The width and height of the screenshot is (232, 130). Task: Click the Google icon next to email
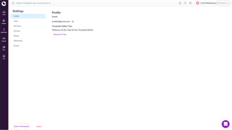[73, 22]
